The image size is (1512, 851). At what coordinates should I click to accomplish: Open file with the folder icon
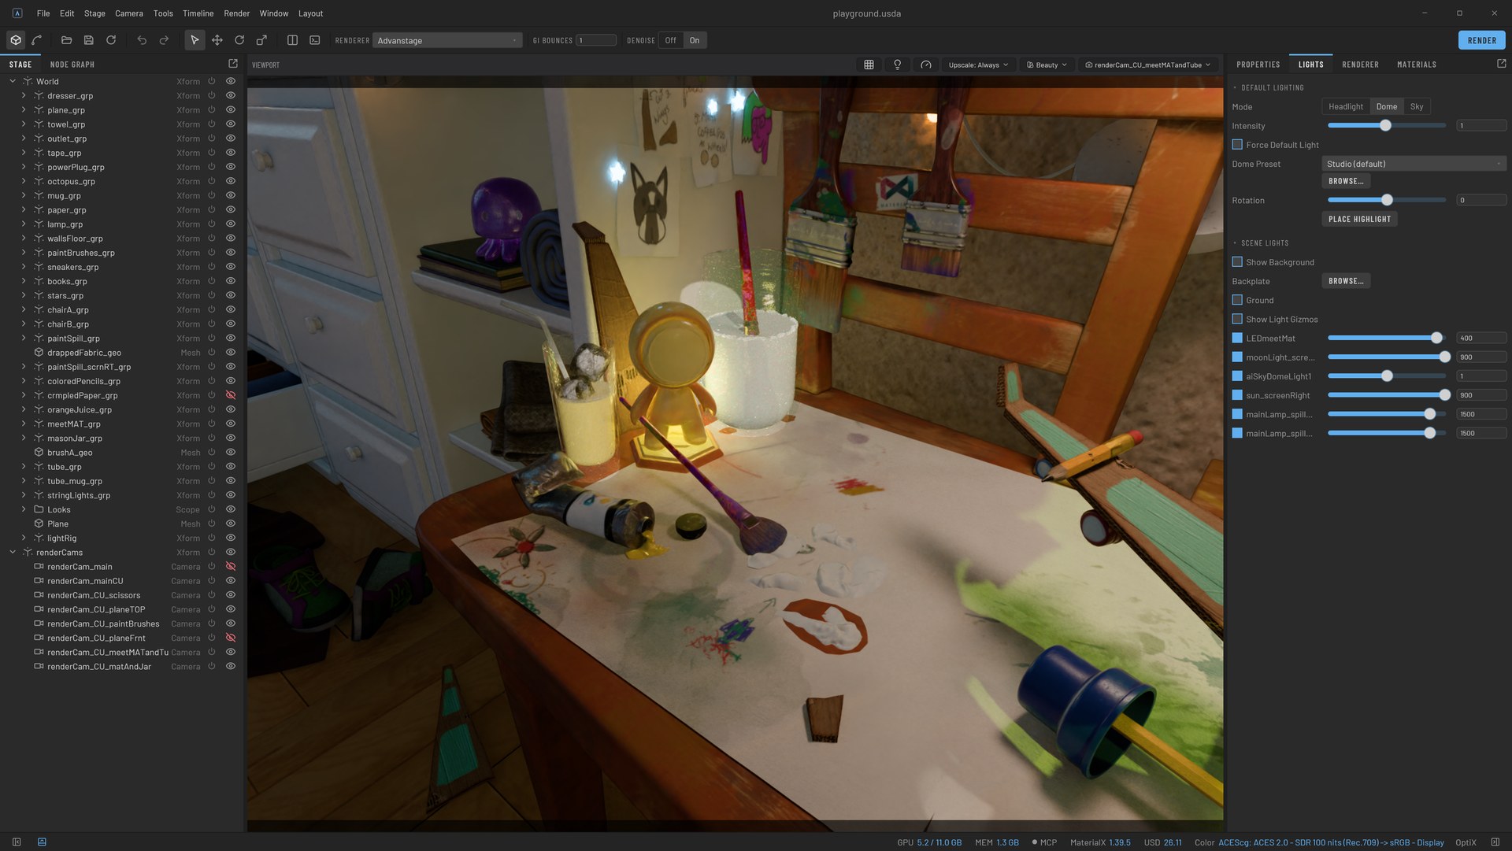[x=66, y=40]
